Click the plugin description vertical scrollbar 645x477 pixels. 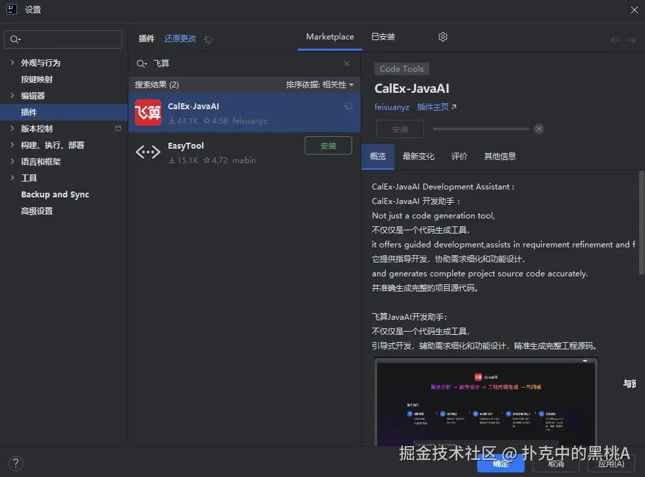pyautogui.click(x=641, y=222)
